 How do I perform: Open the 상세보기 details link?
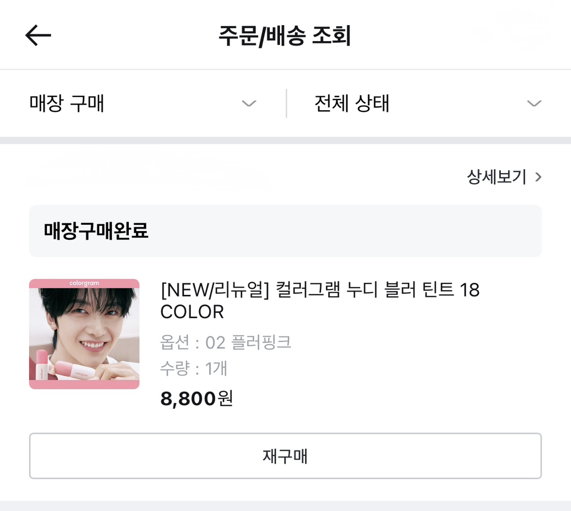(496, 177)
